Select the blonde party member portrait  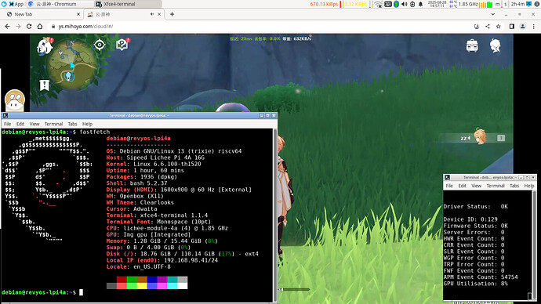(x=480, y=136)
